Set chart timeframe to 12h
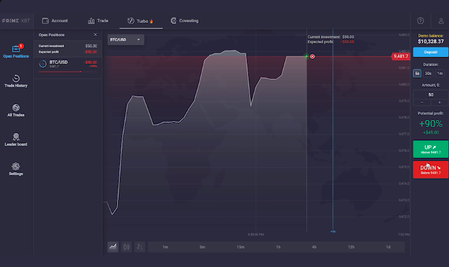 coord(351,247)
